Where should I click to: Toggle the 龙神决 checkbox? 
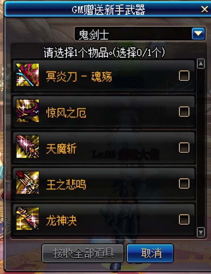click(x=184, y=219)
